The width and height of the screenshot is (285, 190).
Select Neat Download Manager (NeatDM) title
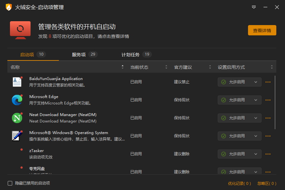pos(63,115)
